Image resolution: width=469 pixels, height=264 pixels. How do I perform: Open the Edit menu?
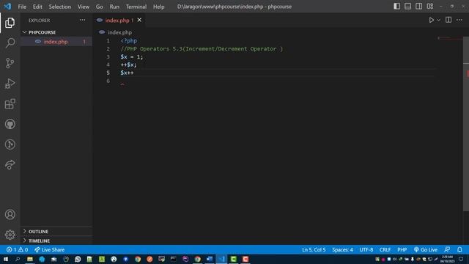click(x=37, y=7)
